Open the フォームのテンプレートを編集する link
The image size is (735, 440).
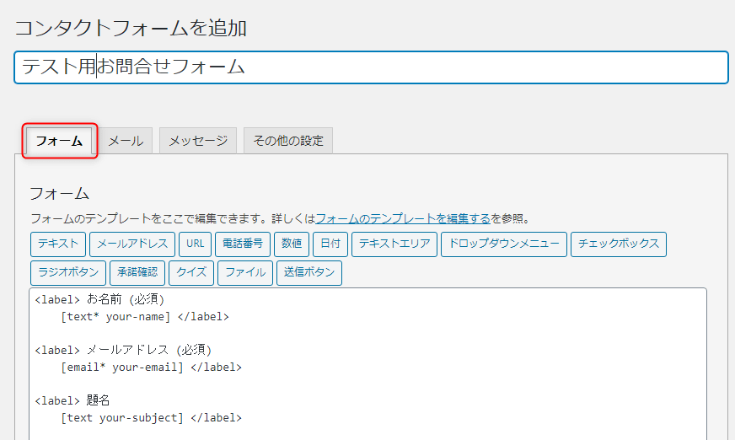click(403, 218)
